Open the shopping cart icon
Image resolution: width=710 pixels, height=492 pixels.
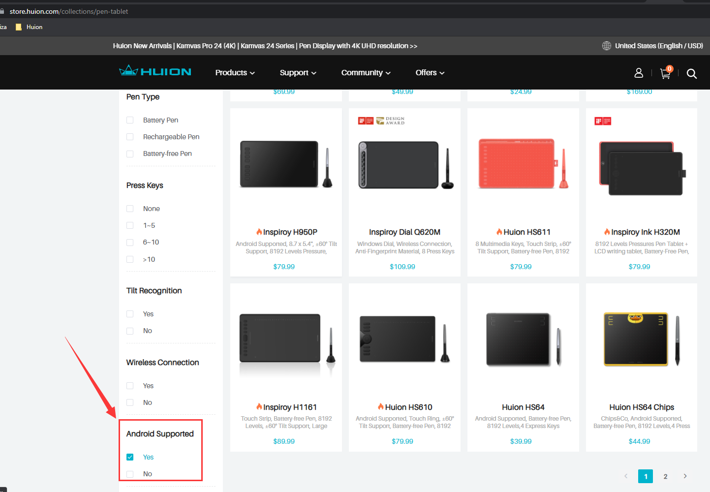click(x=666, y=73)
